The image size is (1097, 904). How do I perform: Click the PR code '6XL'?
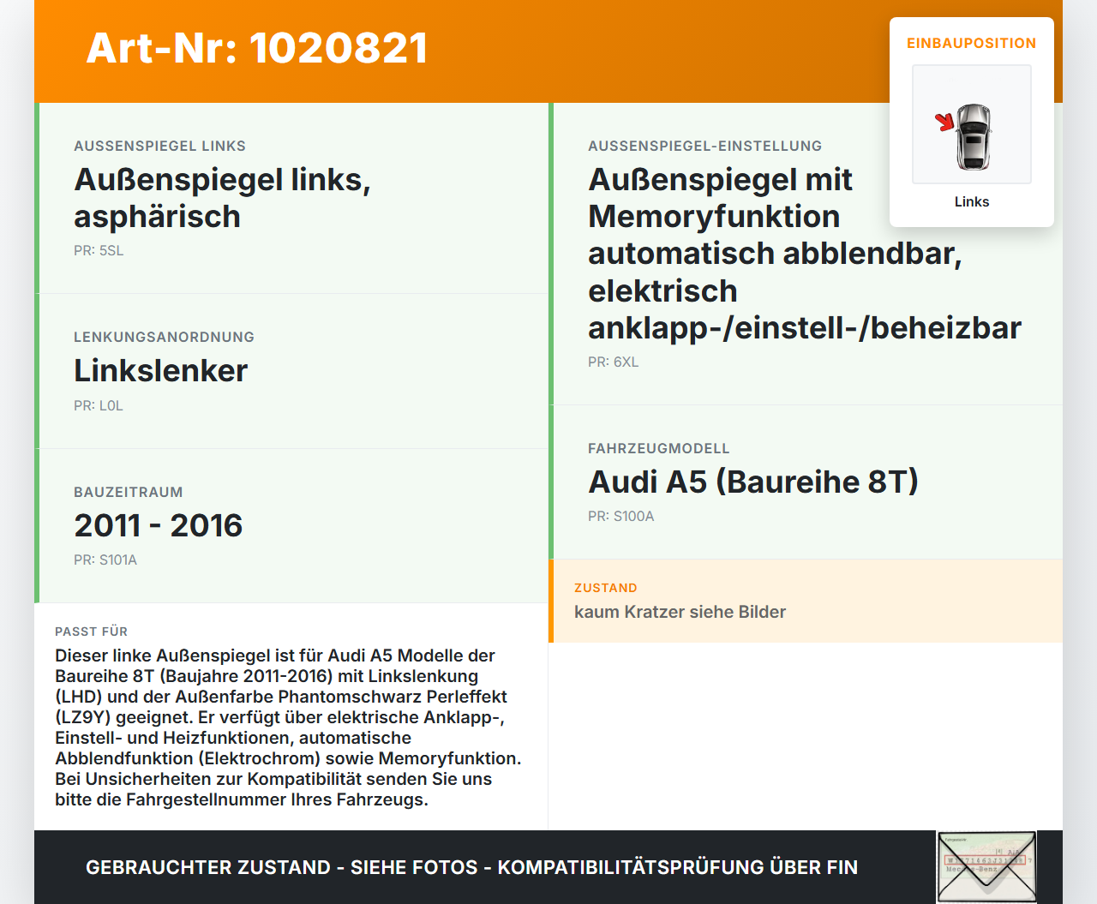pos(612,362)
